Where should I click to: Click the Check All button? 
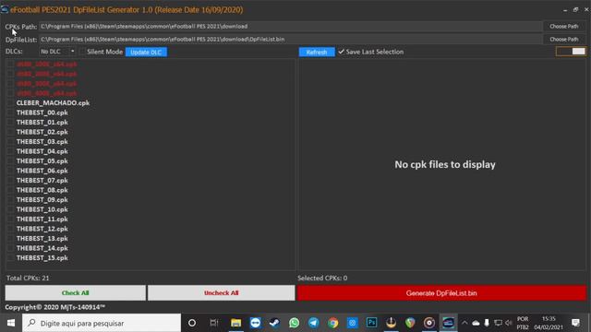point(76,293)
